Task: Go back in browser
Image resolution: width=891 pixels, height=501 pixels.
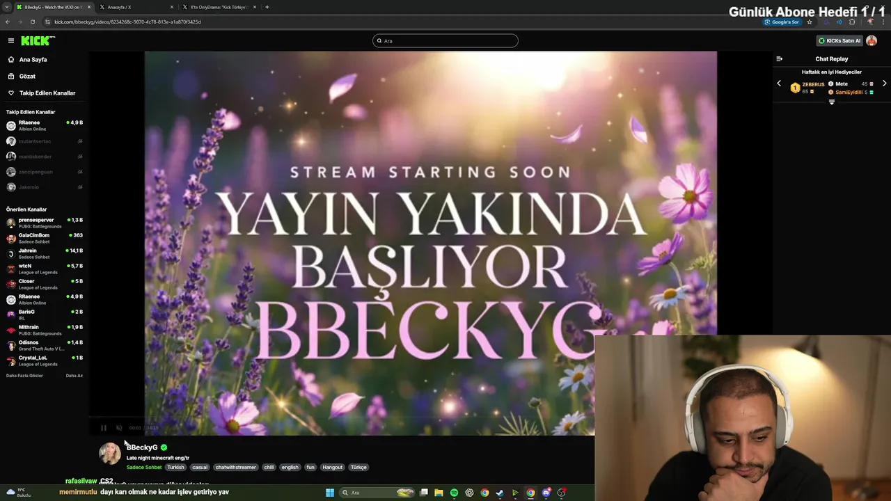Action: (x=8, y=22)
